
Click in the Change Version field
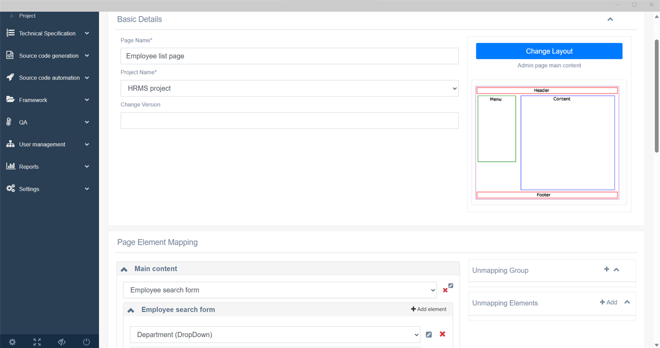click(290, 121)
